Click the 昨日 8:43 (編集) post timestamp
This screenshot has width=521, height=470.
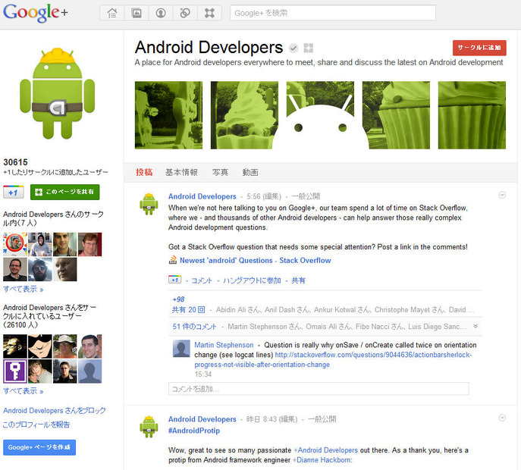[271, 419]
